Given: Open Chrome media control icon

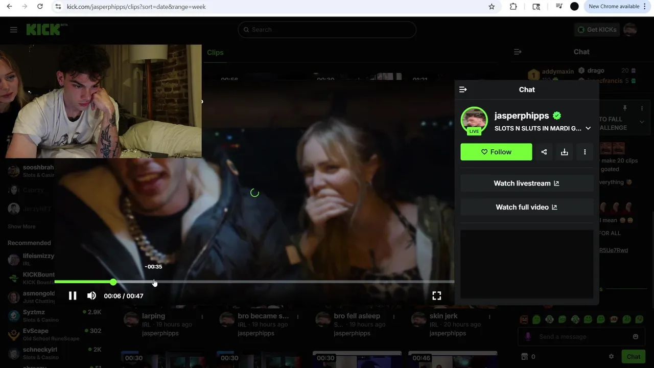Looking at the screenshot, I should coord(559,7).
